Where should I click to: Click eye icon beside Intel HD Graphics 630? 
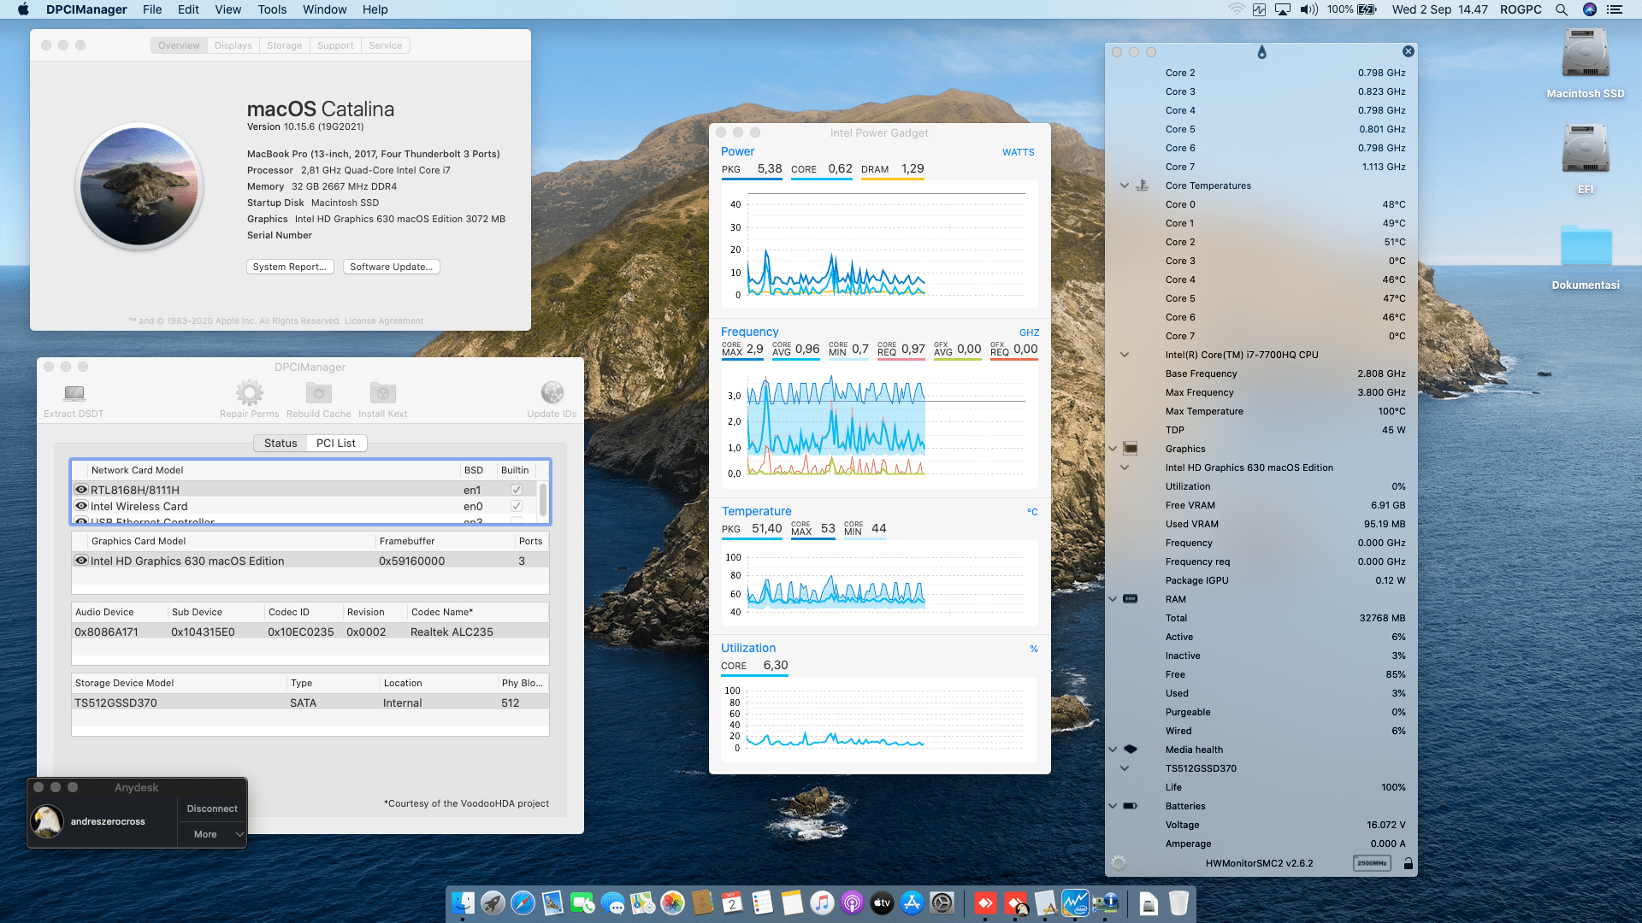pyautogui.click(x=81, y=561)
